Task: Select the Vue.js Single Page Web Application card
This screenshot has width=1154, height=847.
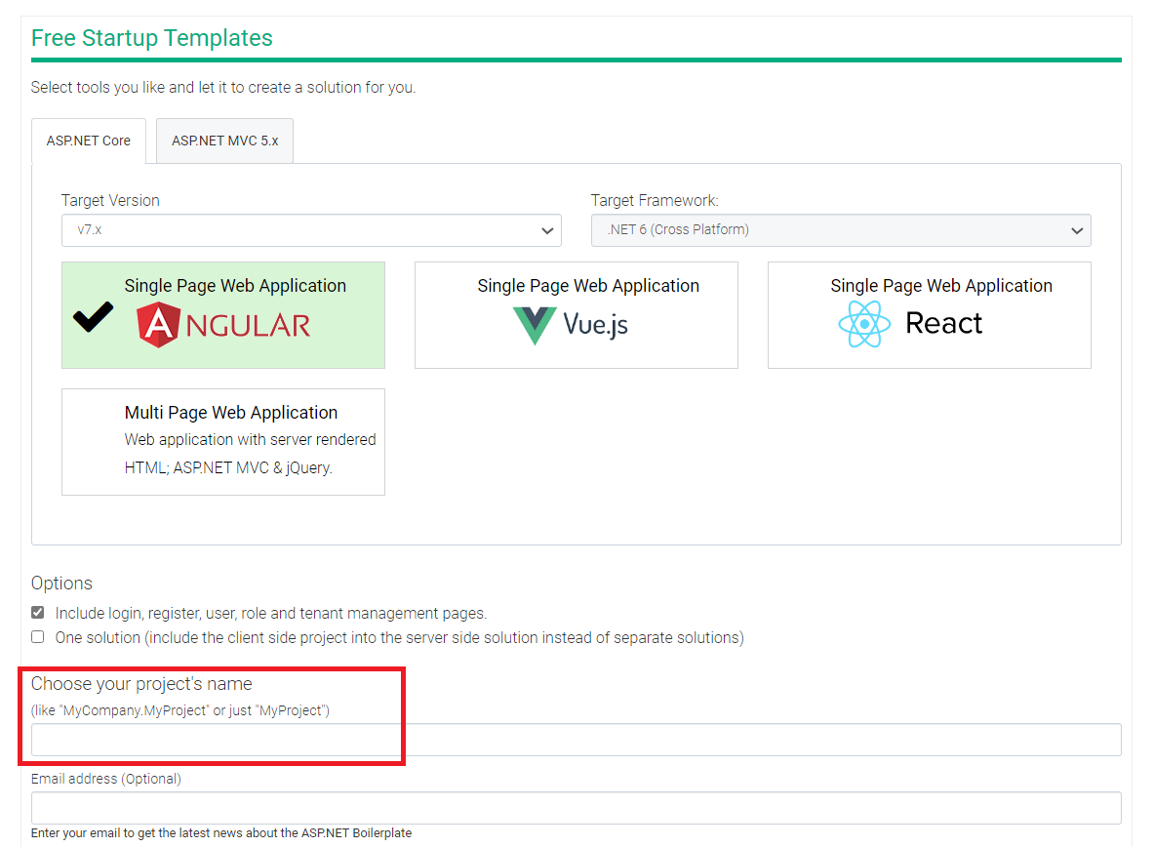Action: (577, 314)
